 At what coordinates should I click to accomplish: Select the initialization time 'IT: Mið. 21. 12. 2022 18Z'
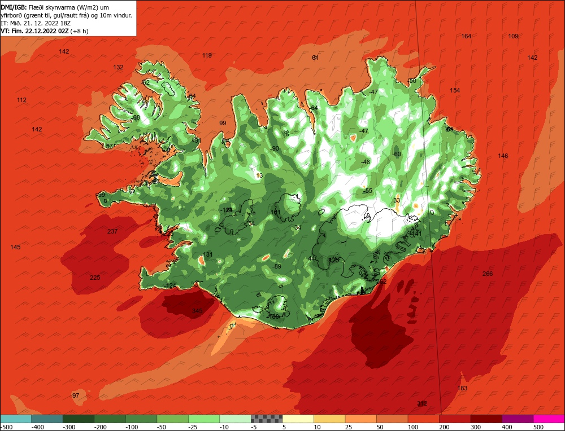36,23
